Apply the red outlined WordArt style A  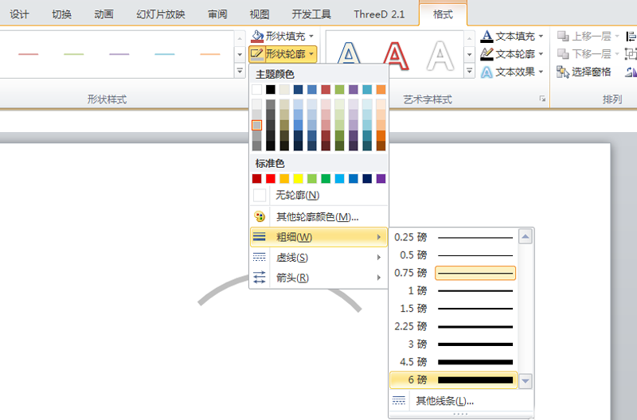coord(396,55)
